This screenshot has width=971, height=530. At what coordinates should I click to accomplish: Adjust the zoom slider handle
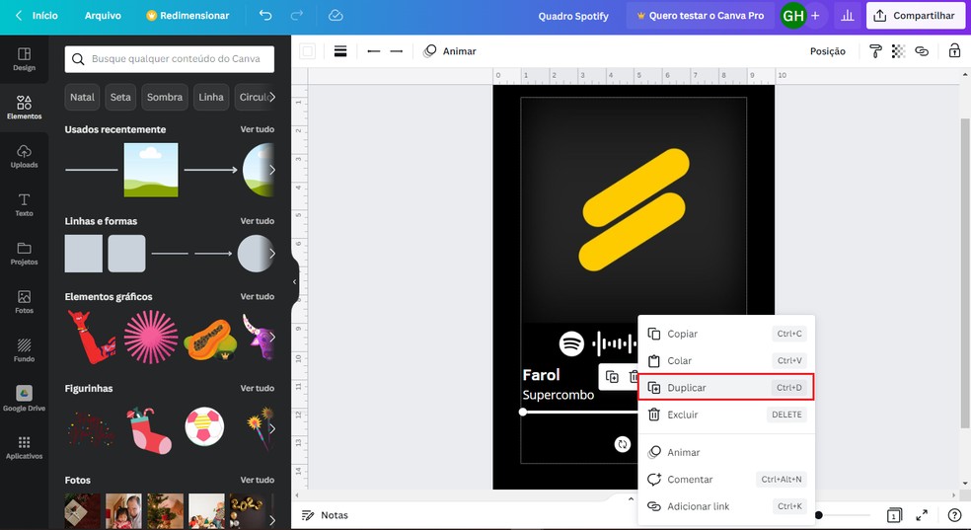[819, 515]
